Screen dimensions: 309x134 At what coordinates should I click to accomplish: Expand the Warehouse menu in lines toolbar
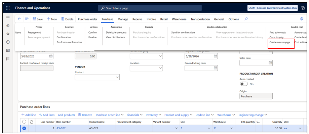[x=226, y=115]
